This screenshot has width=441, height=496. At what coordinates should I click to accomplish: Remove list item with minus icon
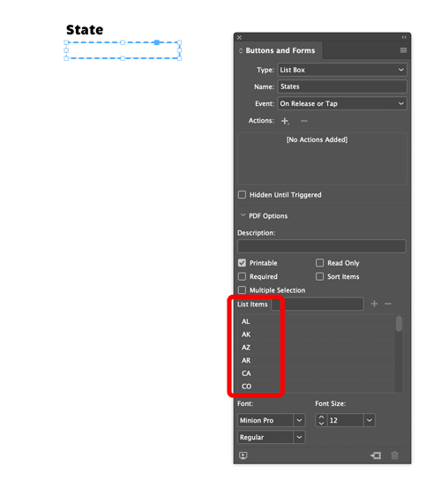(388, 304)
